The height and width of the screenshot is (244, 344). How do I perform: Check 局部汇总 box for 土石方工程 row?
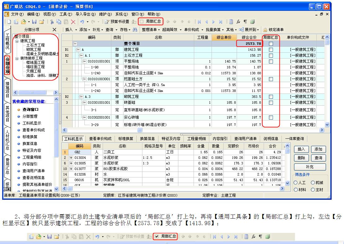[x=271, y=56]
